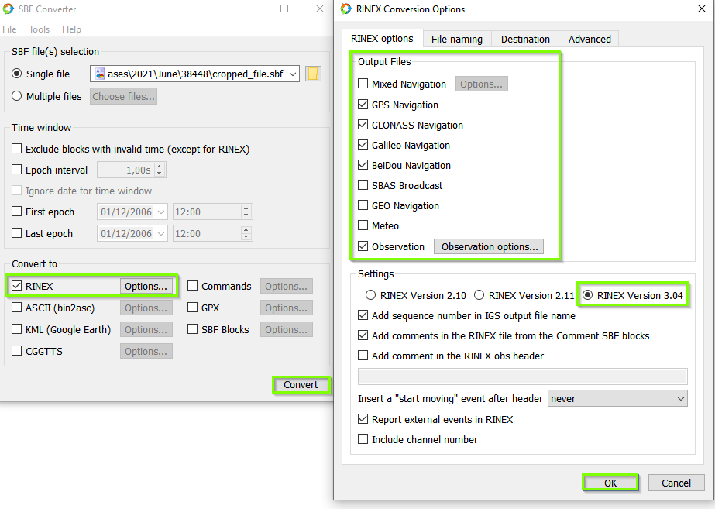
Task: Click the First epoch time spinner
Action: pyautogui.click(x=246, y=212)
